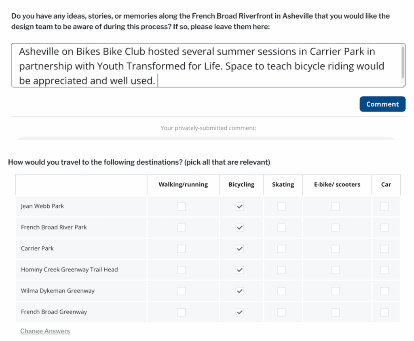Click the text box resize handle corner
Viewport: 414px width, 341px height.
pos(403,84)
